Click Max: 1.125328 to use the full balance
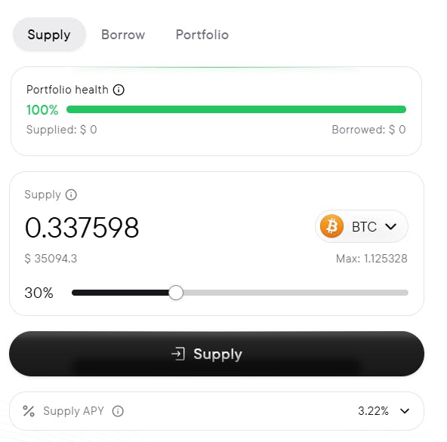 tap(371, 259)
